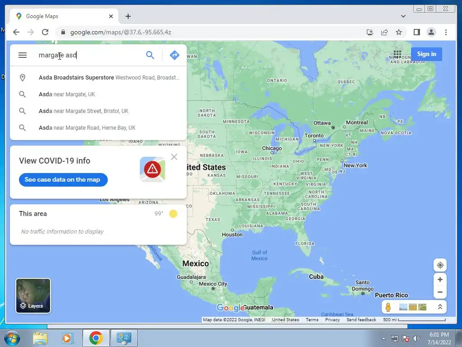Click the browser Back arrow
This screenshot has width=462, height=347.
[x=16, y=32]
